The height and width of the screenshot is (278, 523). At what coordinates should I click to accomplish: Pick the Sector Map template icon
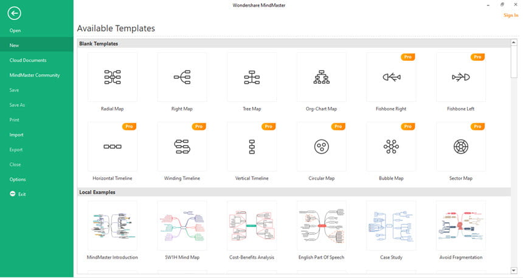(x=461, y=146)
